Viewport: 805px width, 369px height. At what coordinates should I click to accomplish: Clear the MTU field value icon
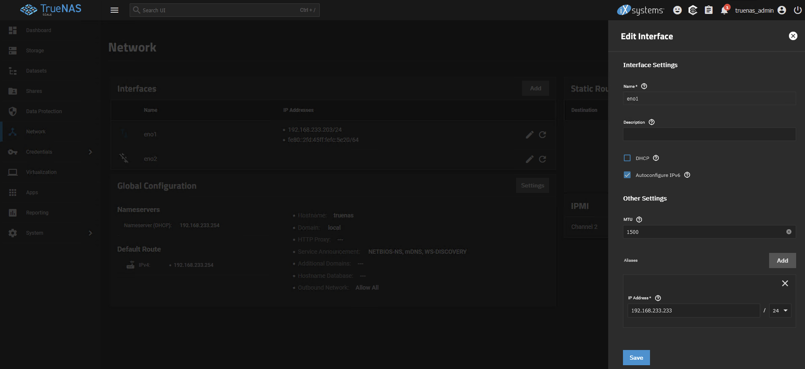(789, 232)
